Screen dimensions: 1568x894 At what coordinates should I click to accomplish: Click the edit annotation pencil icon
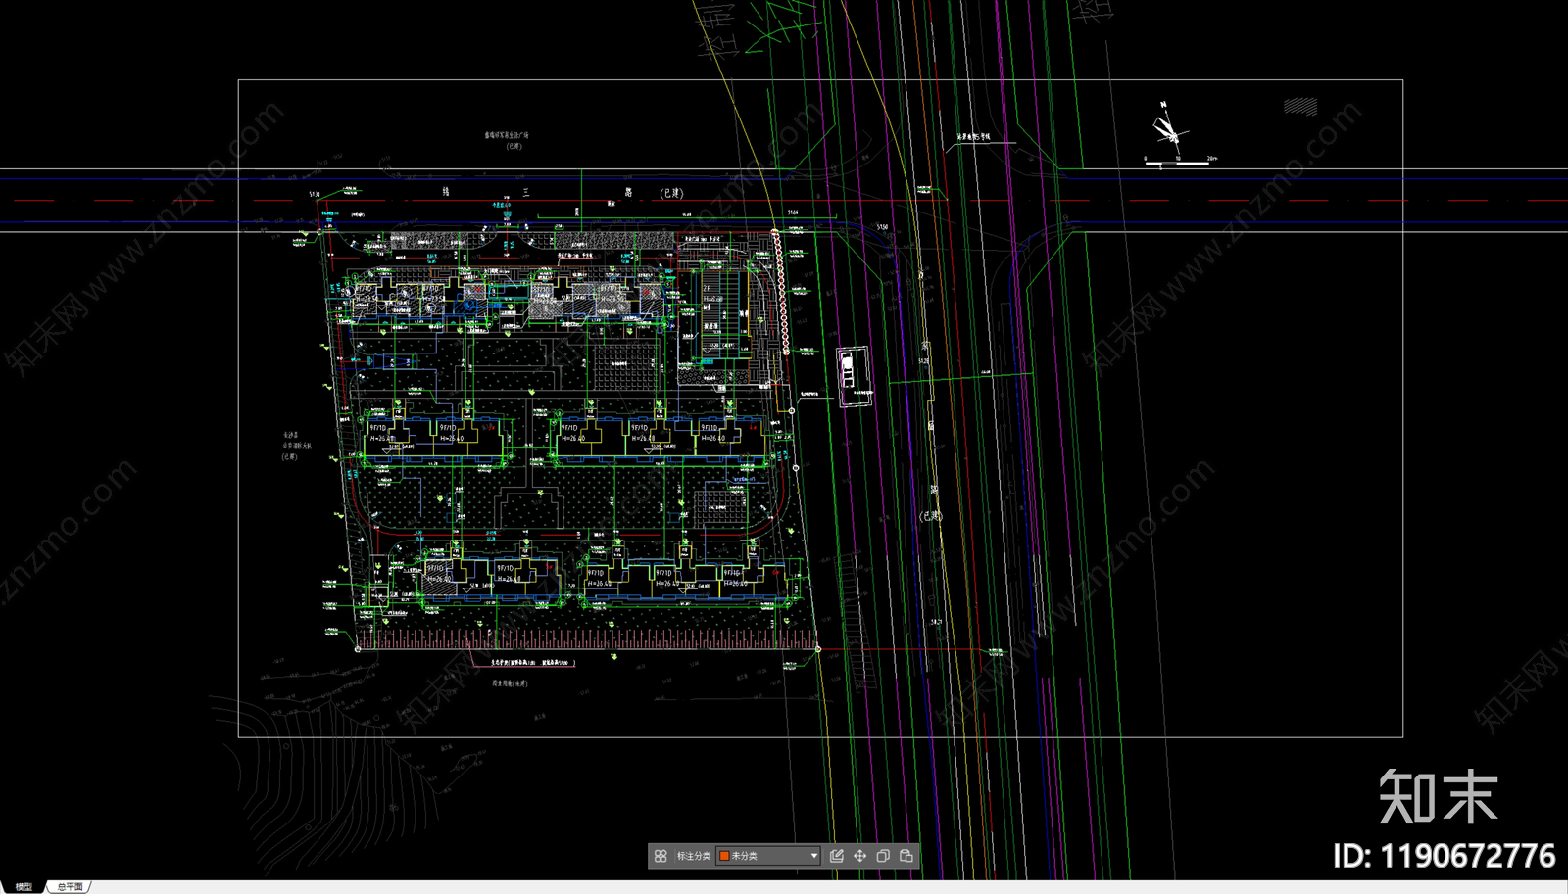click(x=837, y=856)
